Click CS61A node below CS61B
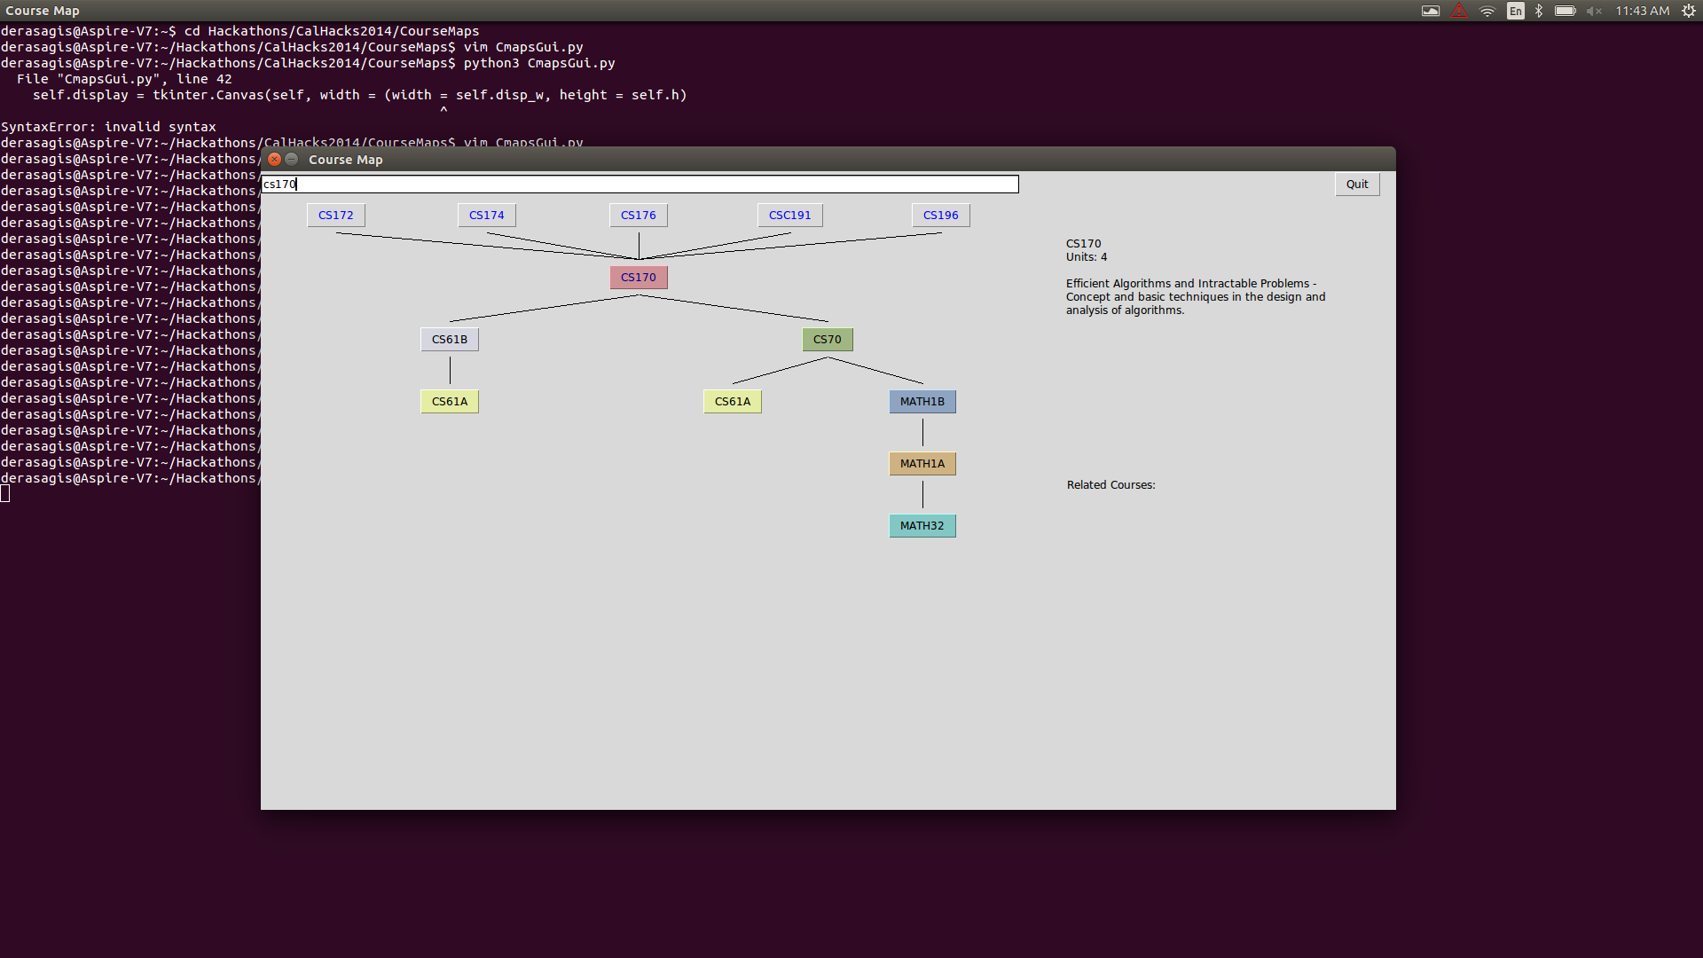The width and height of the screenshot is (1703, 958). click(449, 402)
